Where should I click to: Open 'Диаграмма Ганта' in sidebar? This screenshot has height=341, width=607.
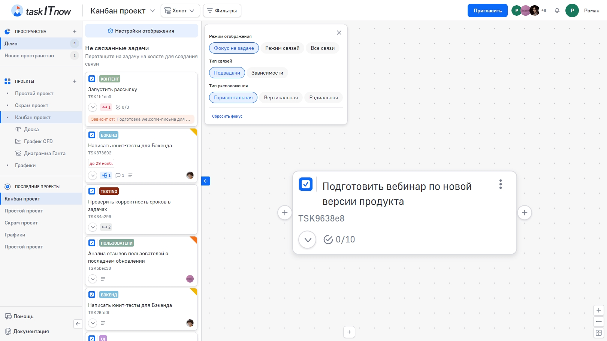[45, 153]
